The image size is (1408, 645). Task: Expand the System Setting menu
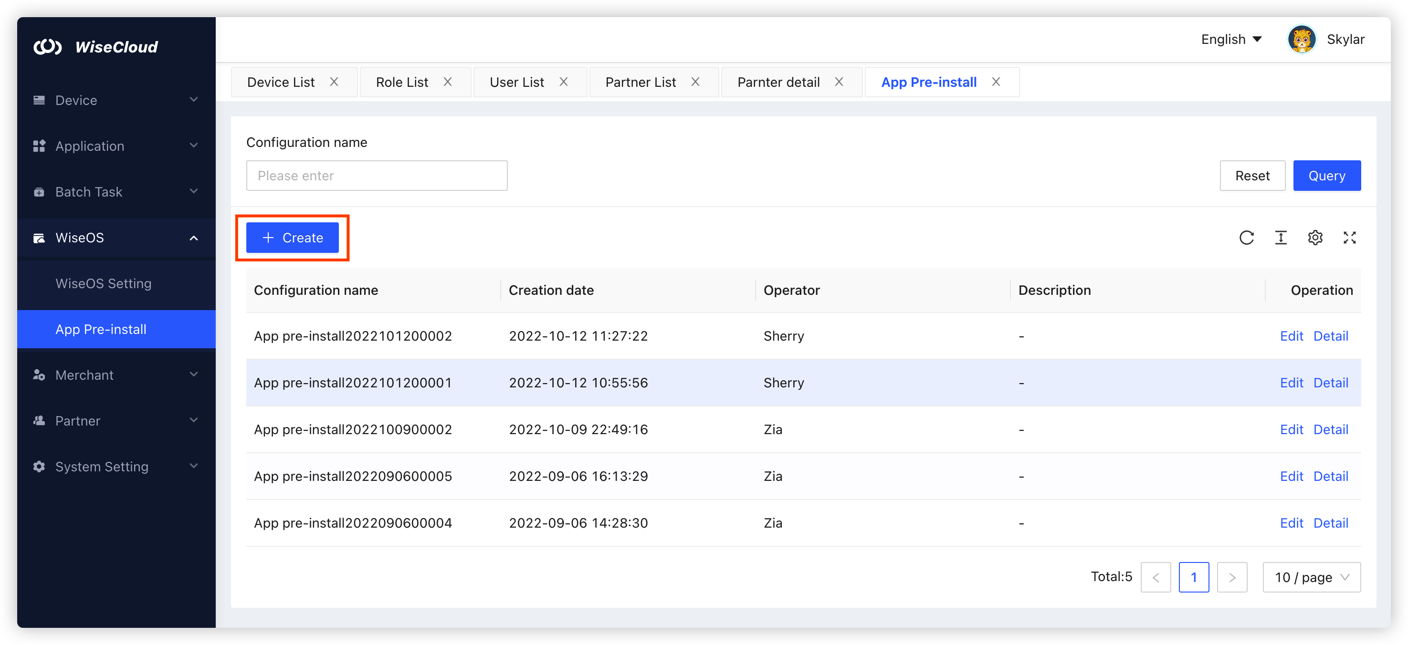116,467
